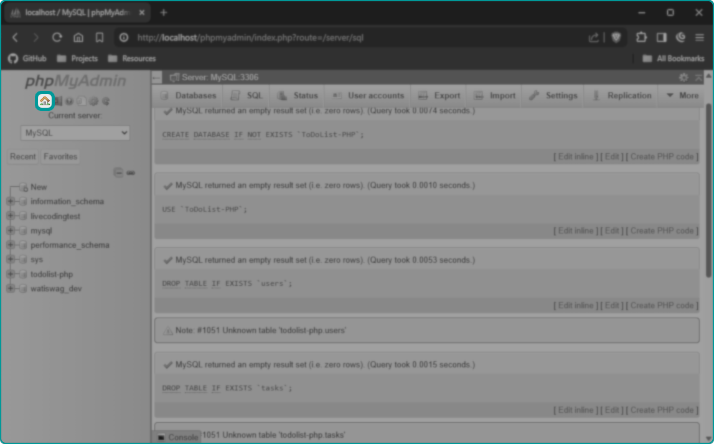Select the todolist-php database name

[x=52, y=274]
